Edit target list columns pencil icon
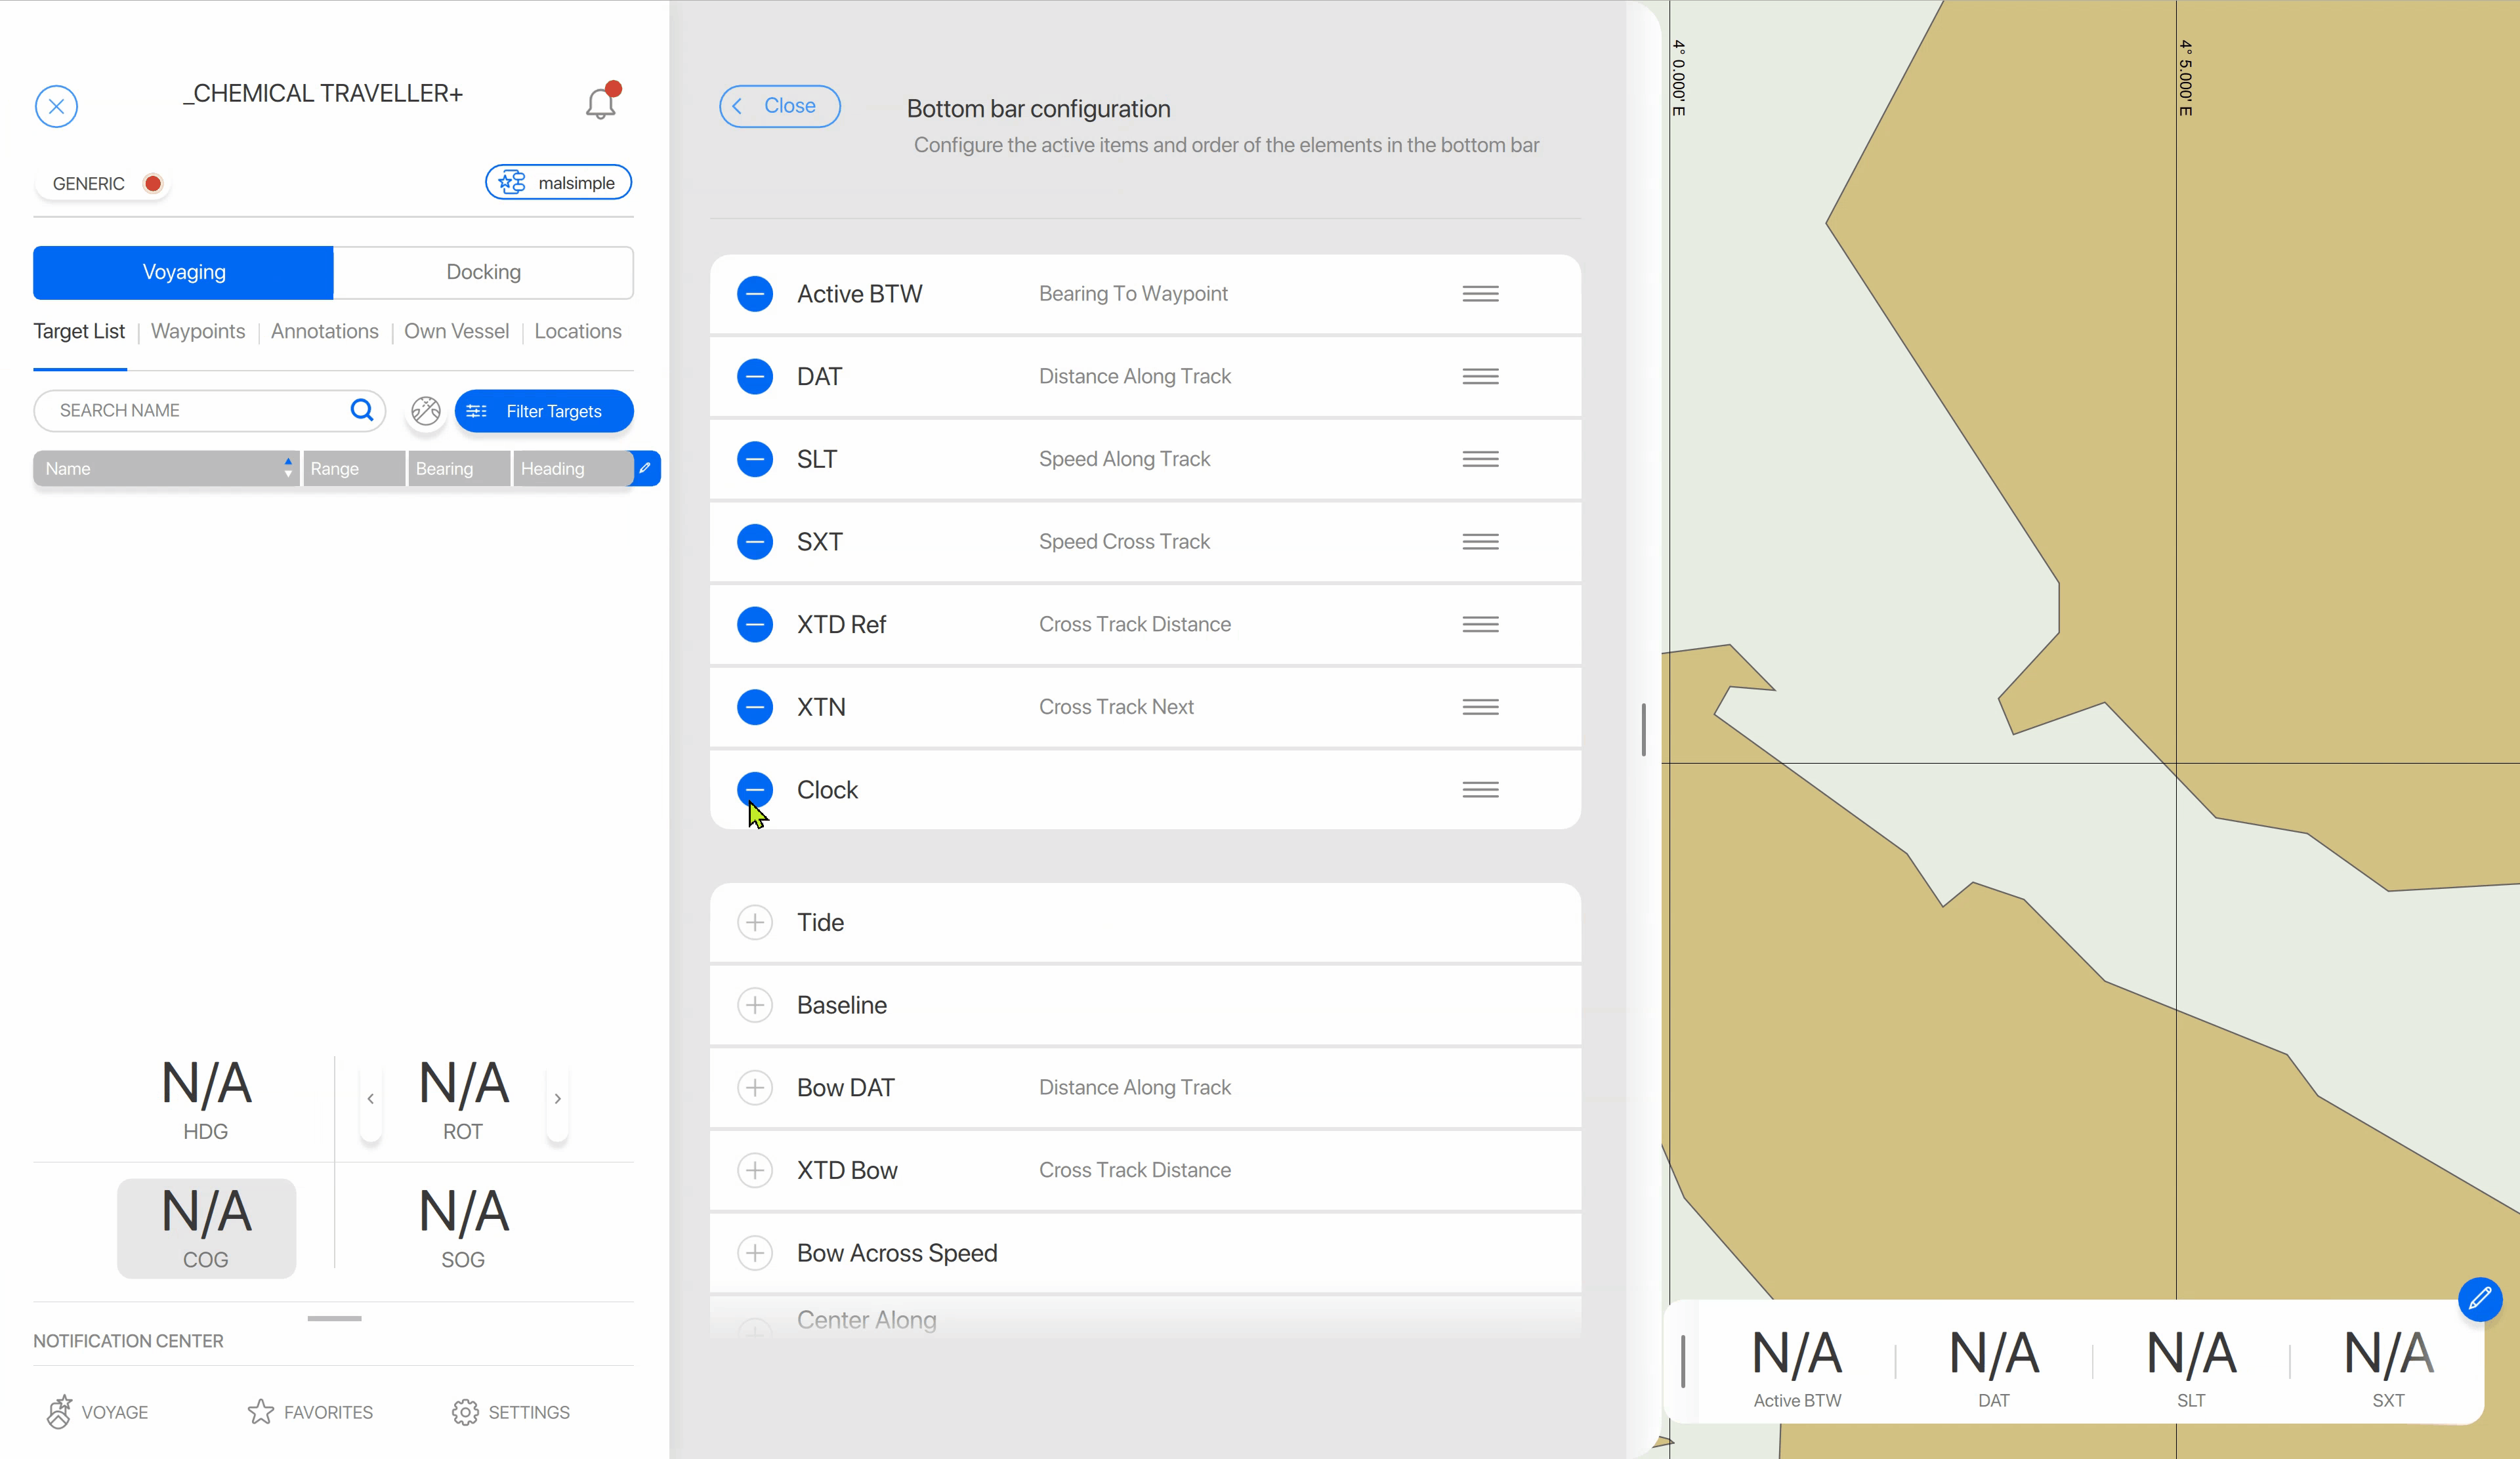2520x1459 pixels. tap(646, 468)
